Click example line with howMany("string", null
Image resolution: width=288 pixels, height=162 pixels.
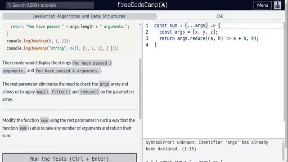pos(63,48)
